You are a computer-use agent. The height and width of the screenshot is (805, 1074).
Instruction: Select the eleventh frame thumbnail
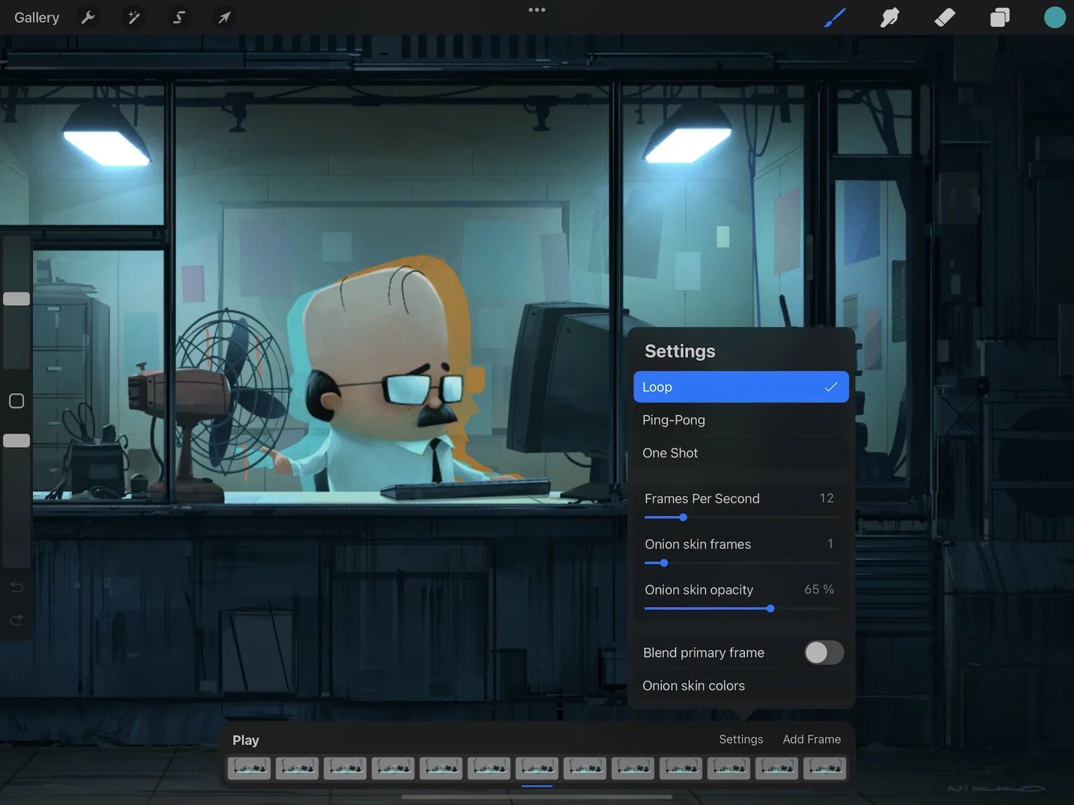(729, 768)
